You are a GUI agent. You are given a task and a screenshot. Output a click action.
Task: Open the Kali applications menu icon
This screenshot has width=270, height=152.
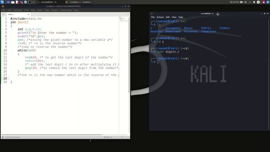coord(2,2)
